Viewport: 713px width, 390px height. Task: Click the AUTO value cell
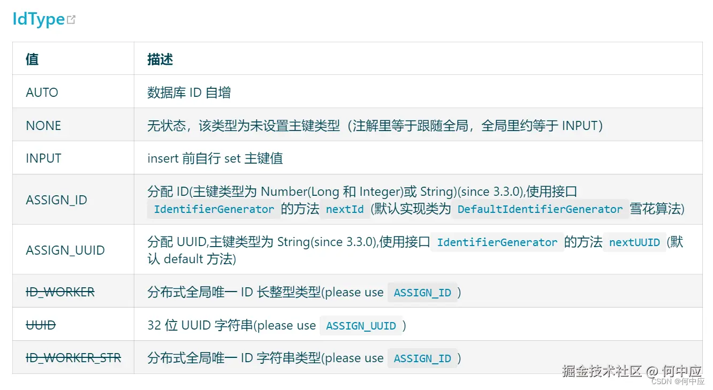click(42, 92)
